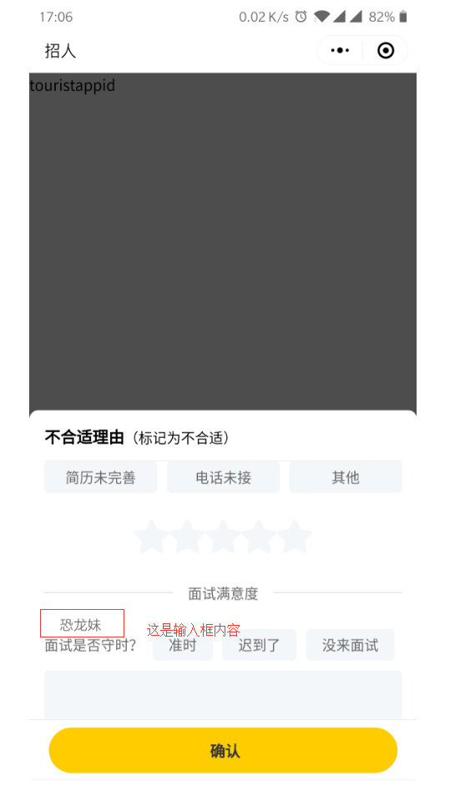Choose 准时 for interview punctuality
The height and width of the screenshot is (787, 465).
pos(183,645)
